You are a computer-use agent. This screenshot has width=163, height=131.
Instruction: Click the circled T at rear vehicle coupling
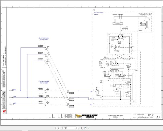tap(48, 96)
